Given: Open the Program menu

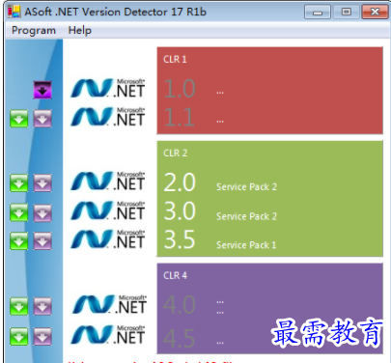Looking at the screenshot, I should click(x=34, y=30).
